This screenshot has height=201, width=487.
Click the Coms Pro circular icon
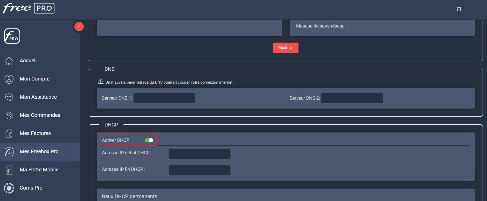(9, 188)
